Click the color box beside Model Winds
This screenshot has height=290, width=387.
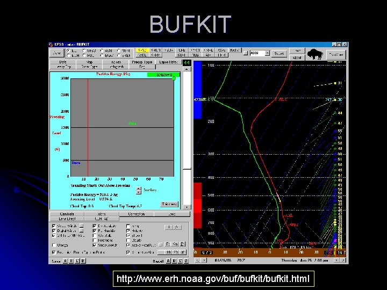point(81,226)
